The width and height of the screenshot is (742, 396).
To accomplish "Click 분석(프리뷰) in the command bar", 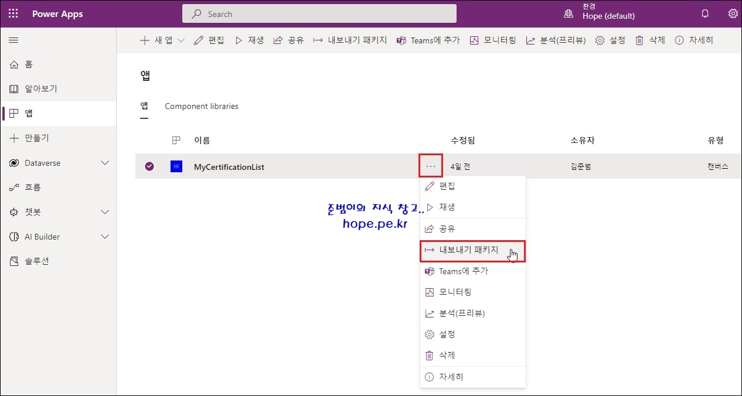I will pos(556,40).
